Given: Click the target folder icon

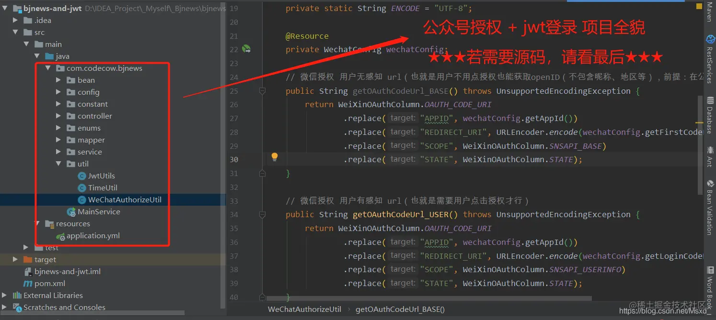Looking at the screenshot, I should coord(28,260).
